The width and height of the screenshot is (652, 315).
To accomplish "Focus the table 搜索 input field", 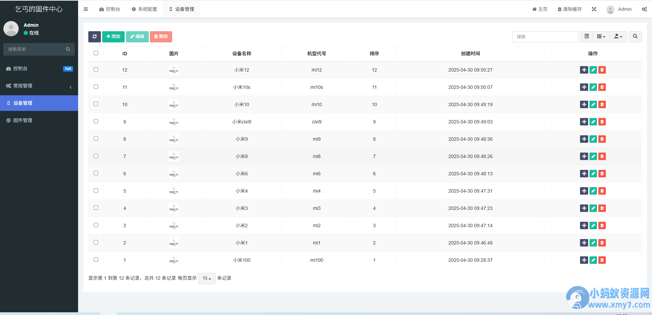I will 545,37.
